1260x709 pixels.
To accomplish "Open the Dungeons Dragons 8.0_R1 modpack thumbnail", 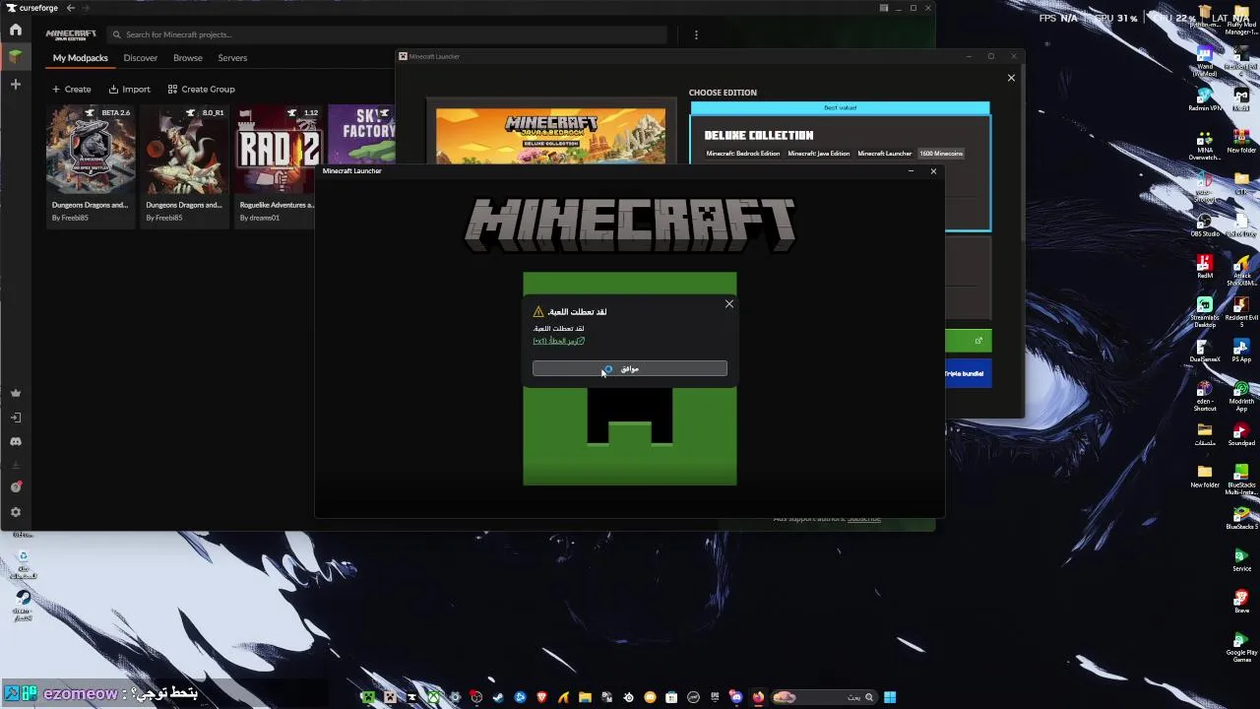I will (x=184, y=151).
